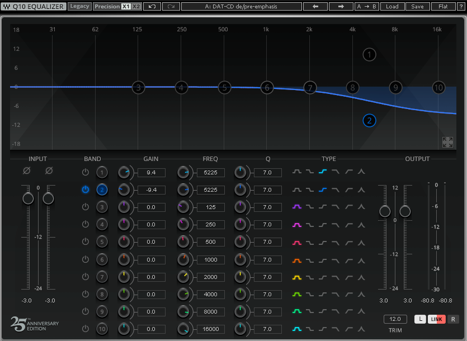Select the L channel button
467x341 pixels.
click(x=420, y=319)
